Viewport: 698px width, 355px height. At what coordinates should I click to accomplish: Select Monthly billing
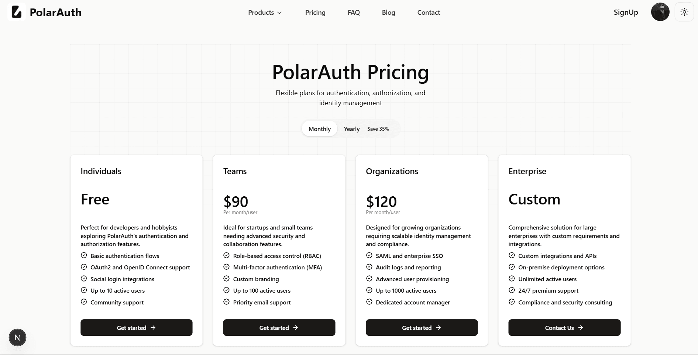point(319,128)
